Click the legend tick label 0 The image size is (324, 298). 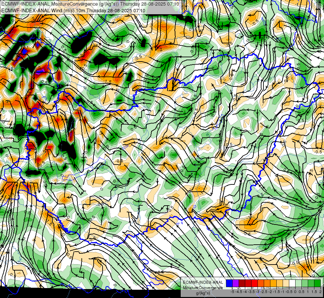(295, 292)
